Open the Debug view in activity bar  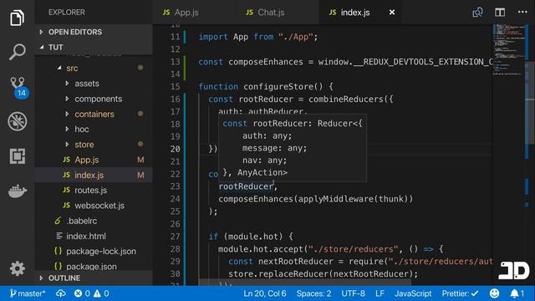coord(17,121)
